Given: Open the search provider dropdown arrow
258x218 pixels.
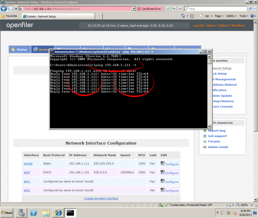Looking at the screenshot, I should coord(255,9).
